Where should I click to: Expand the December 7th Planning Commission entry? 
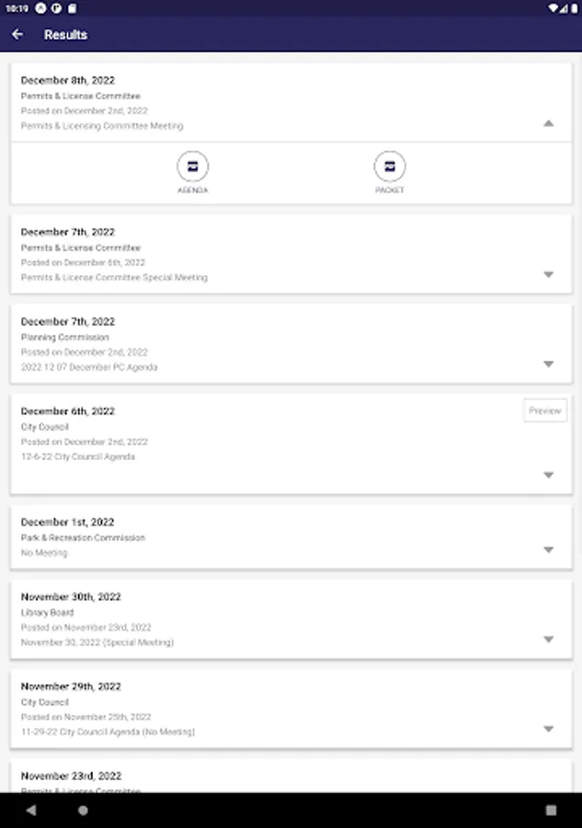coord(548,364)
